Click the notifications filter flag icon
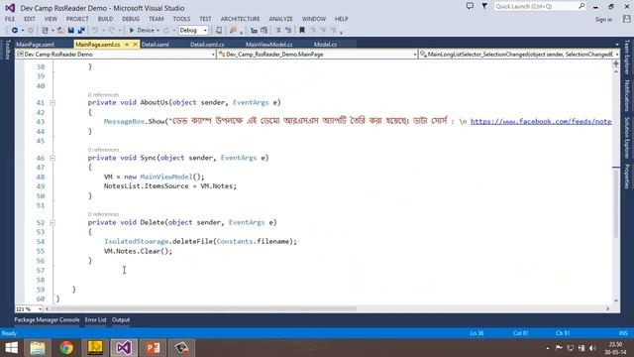This screenshot has height=357, width=634. [x=484, y=6]
